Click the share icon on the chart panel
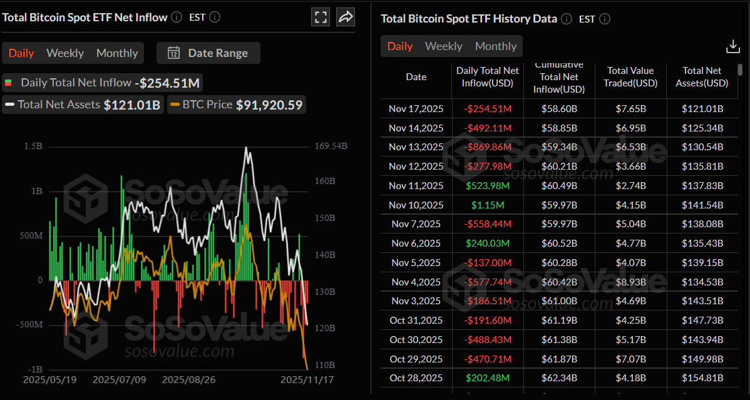The height and width of the screenshot is (400, 750). [x=345, y=17]
